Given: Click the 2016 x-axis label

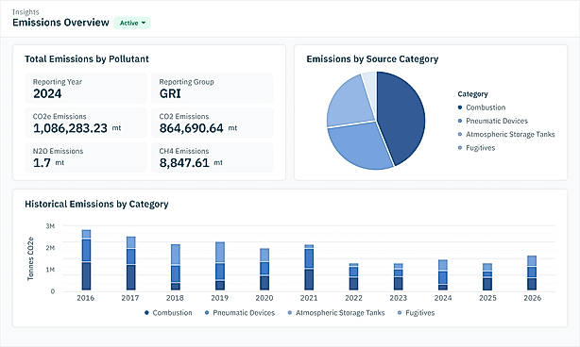Looking at the screenshot, I should [85, 298].
